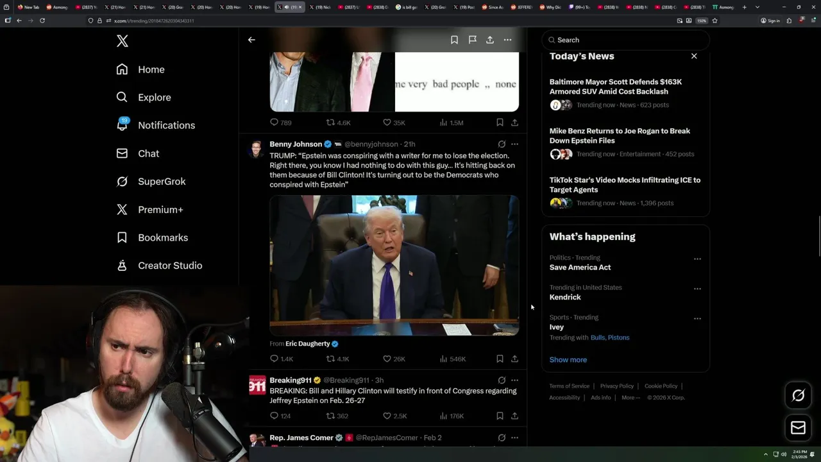Click Grok icon on Breaking911 post
The image size is (821, 462).
click(502, 381)
